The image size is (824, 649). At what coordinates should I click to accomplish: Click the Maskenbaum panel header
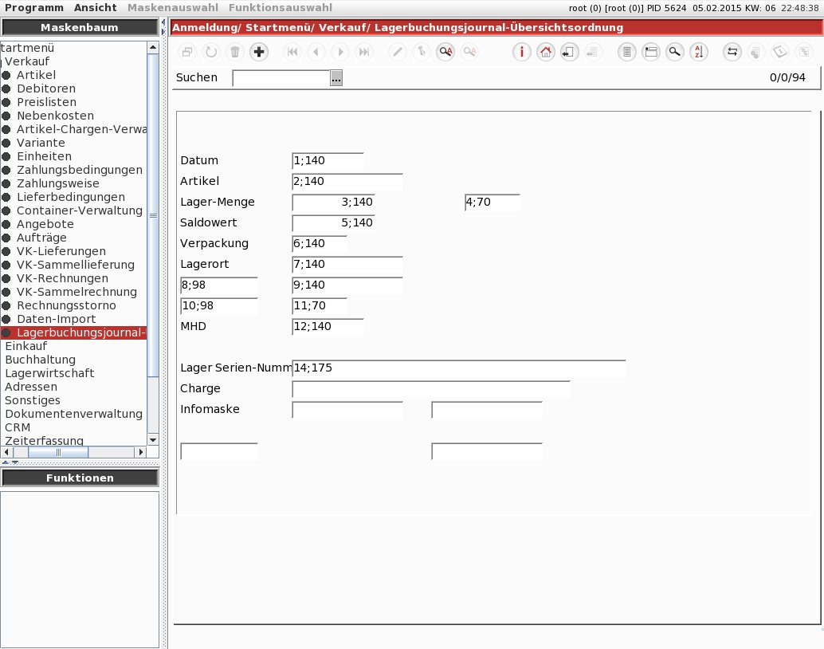coord(80,27)
